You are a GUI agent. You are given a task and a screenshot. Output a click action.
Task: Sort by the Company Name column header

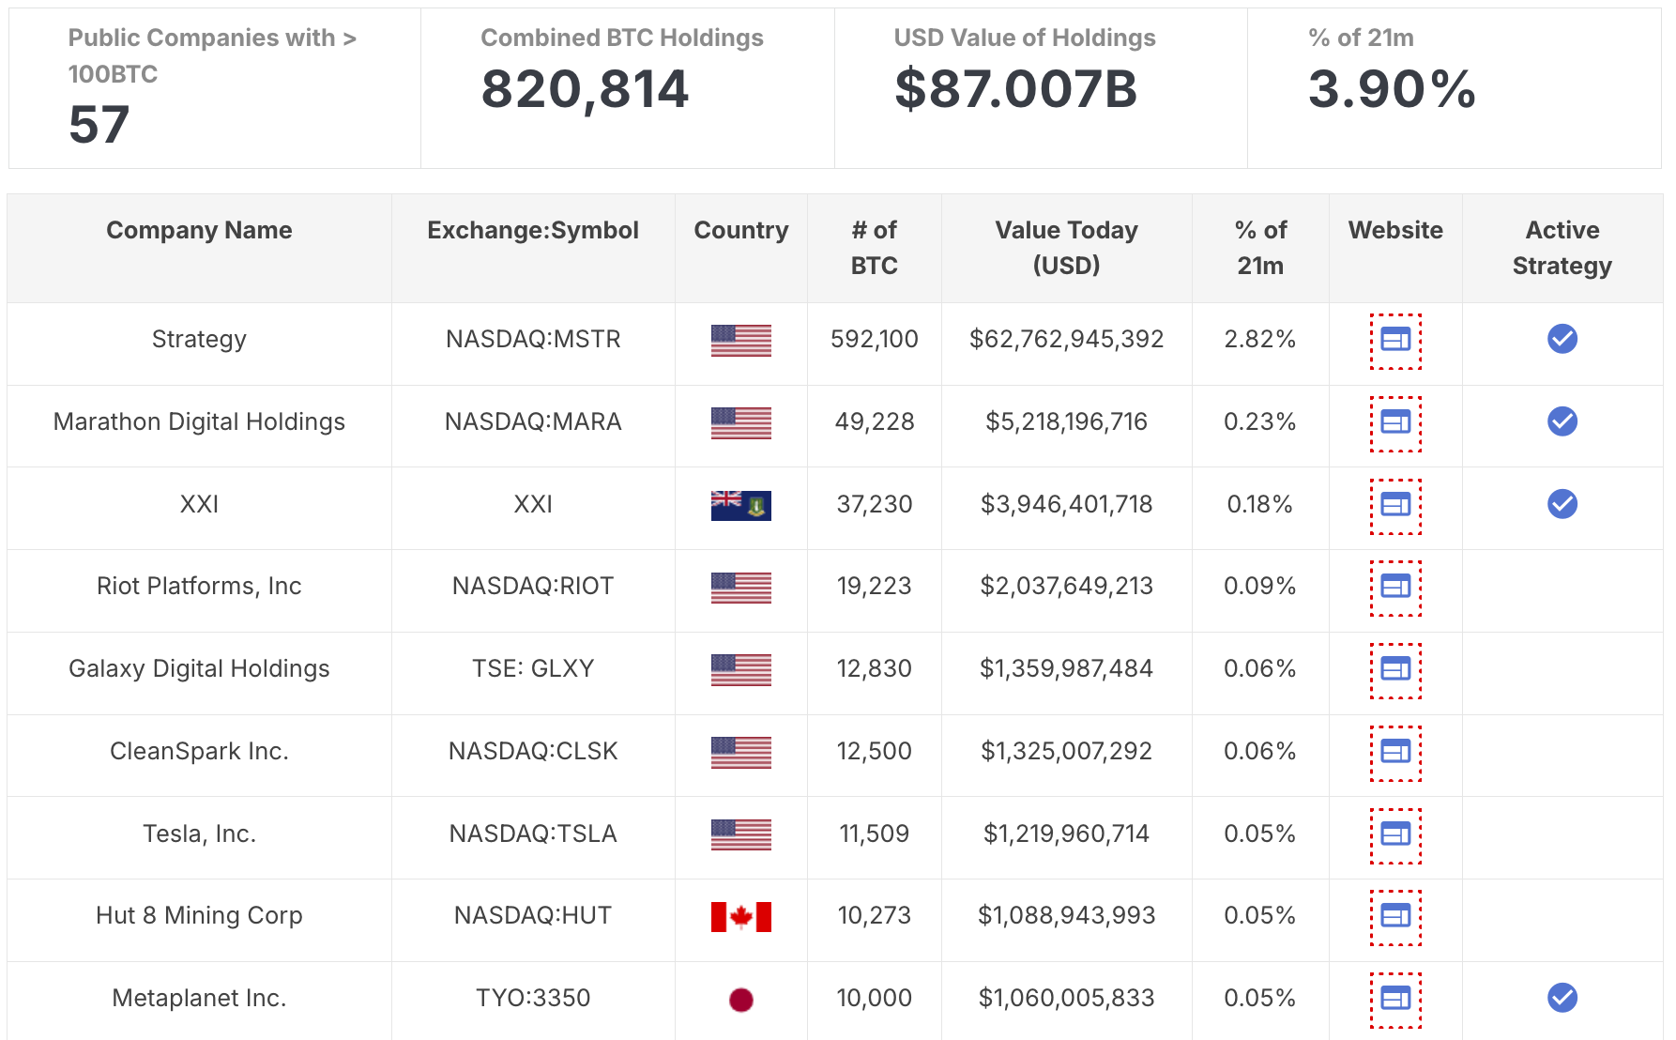pos(199,230)
